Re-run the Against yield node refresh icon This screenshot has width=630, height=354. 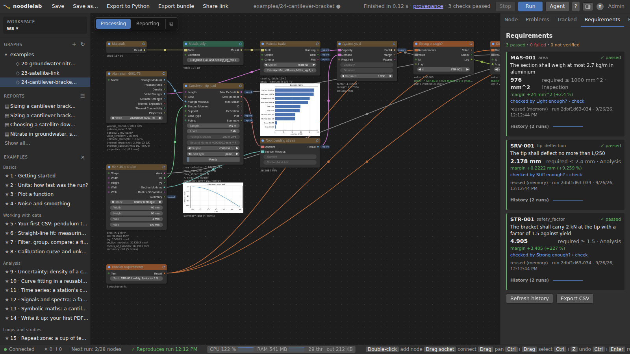click(x=394, y=44)
